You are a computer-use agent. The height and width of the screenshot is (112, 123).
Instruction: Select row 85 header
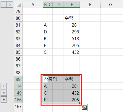18,52
